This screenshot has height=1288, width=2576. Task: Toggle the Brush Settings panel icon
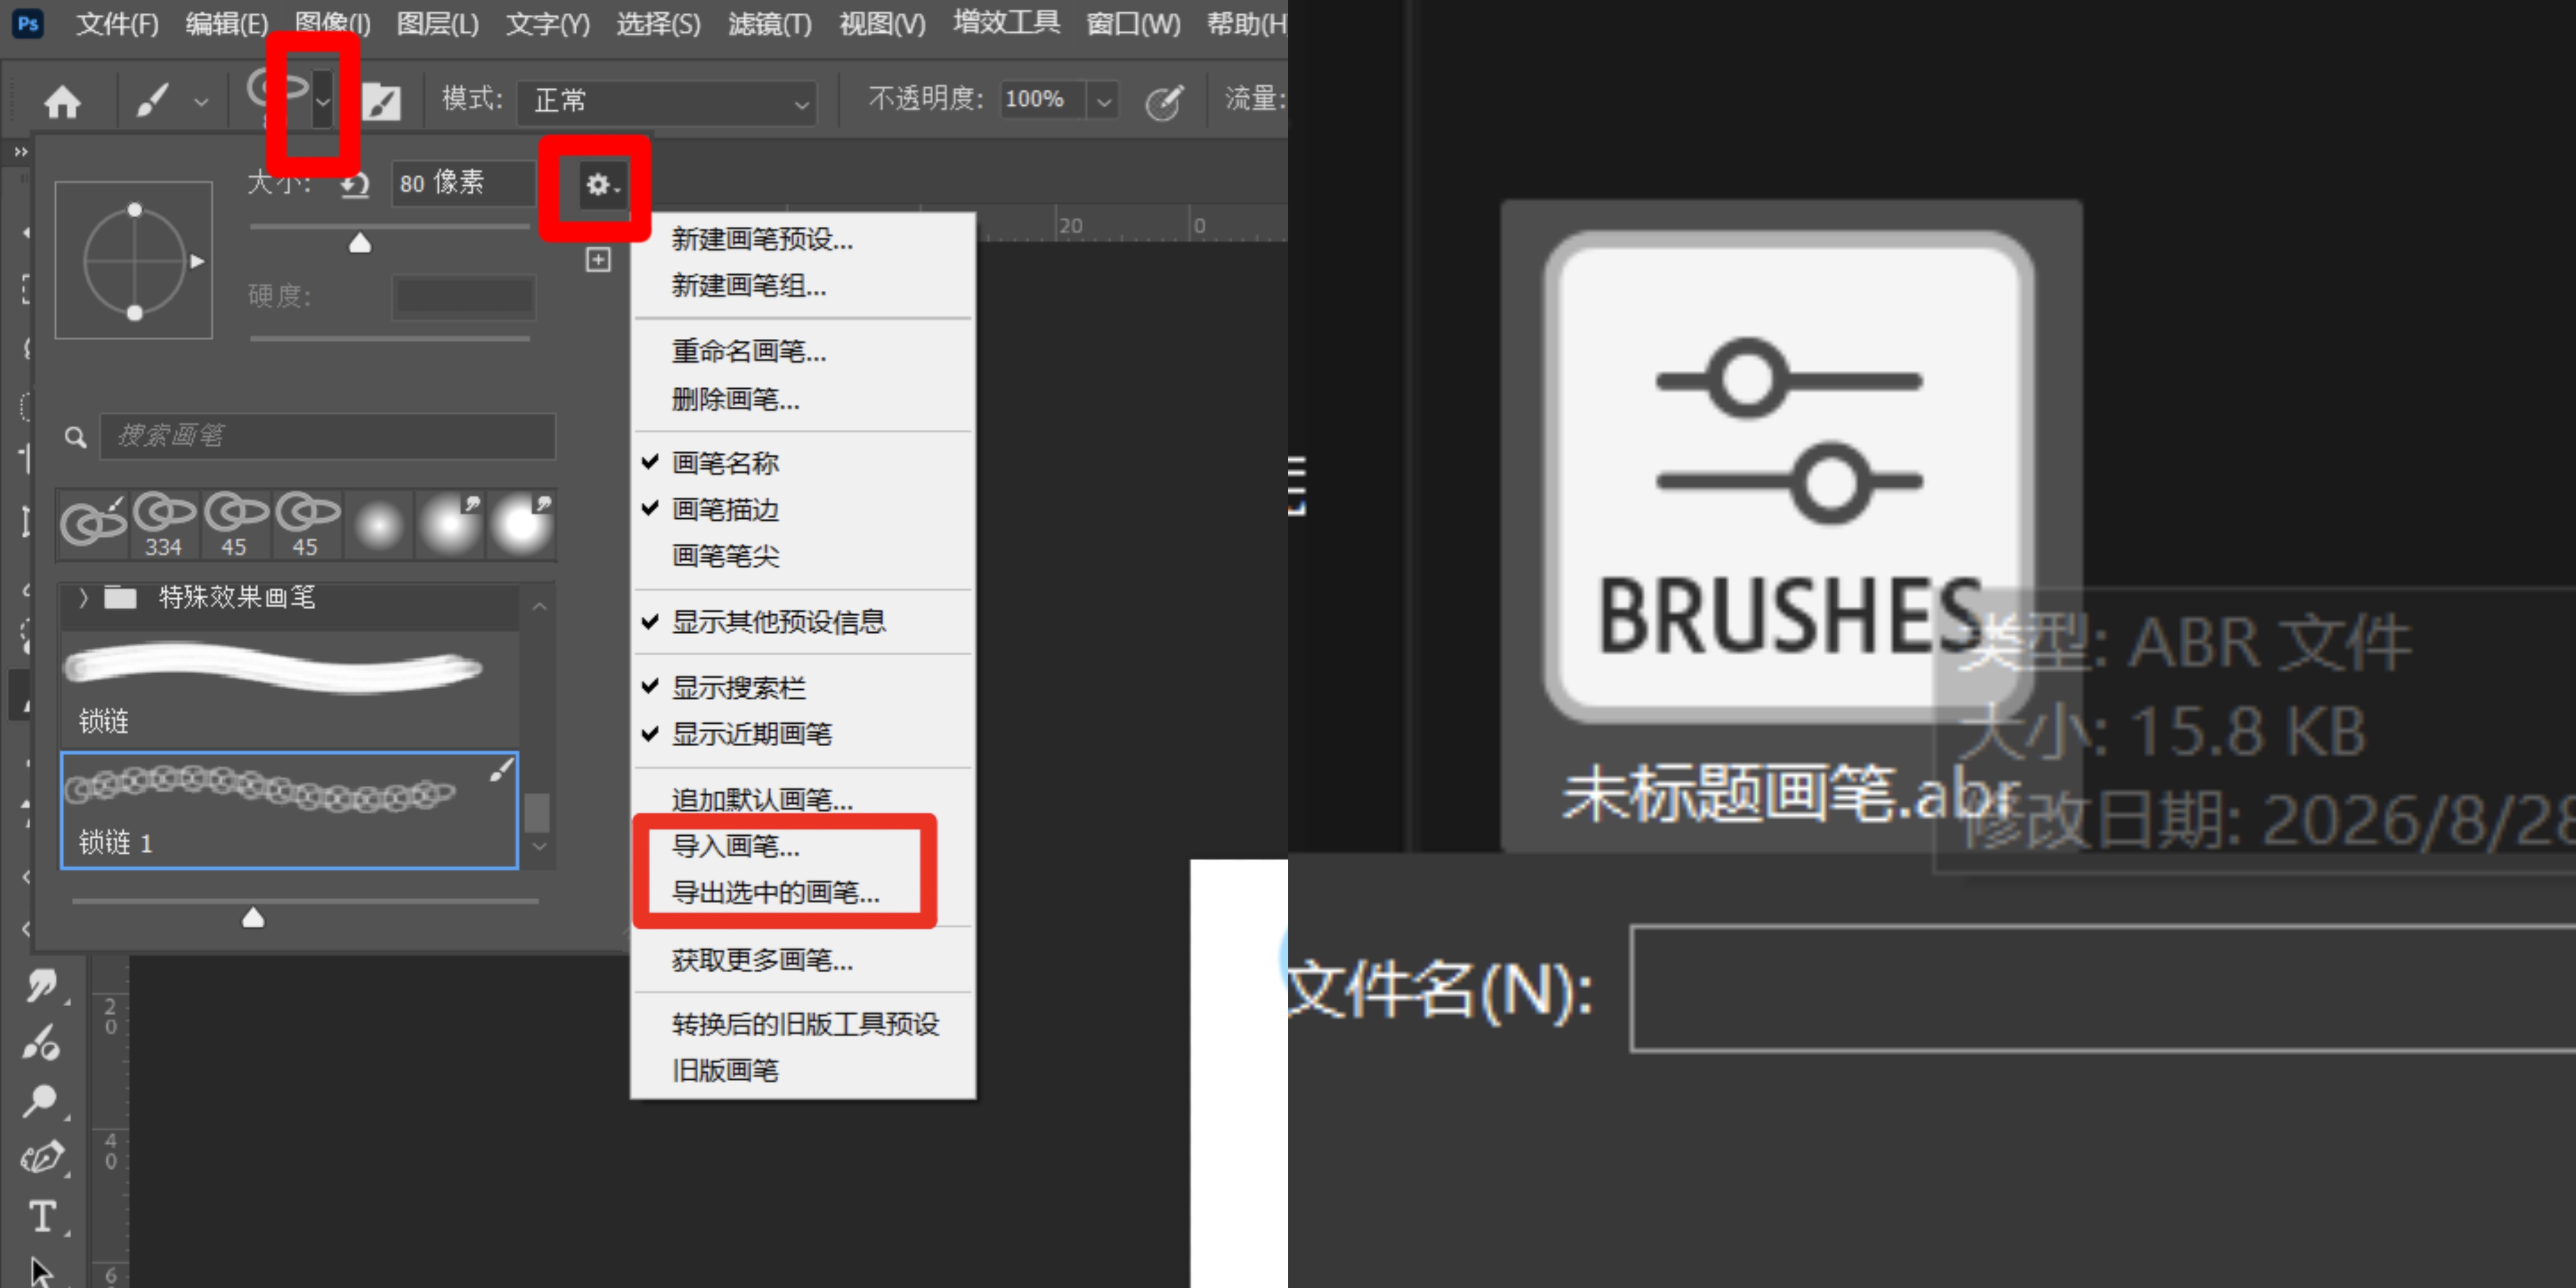pos(381,101)
